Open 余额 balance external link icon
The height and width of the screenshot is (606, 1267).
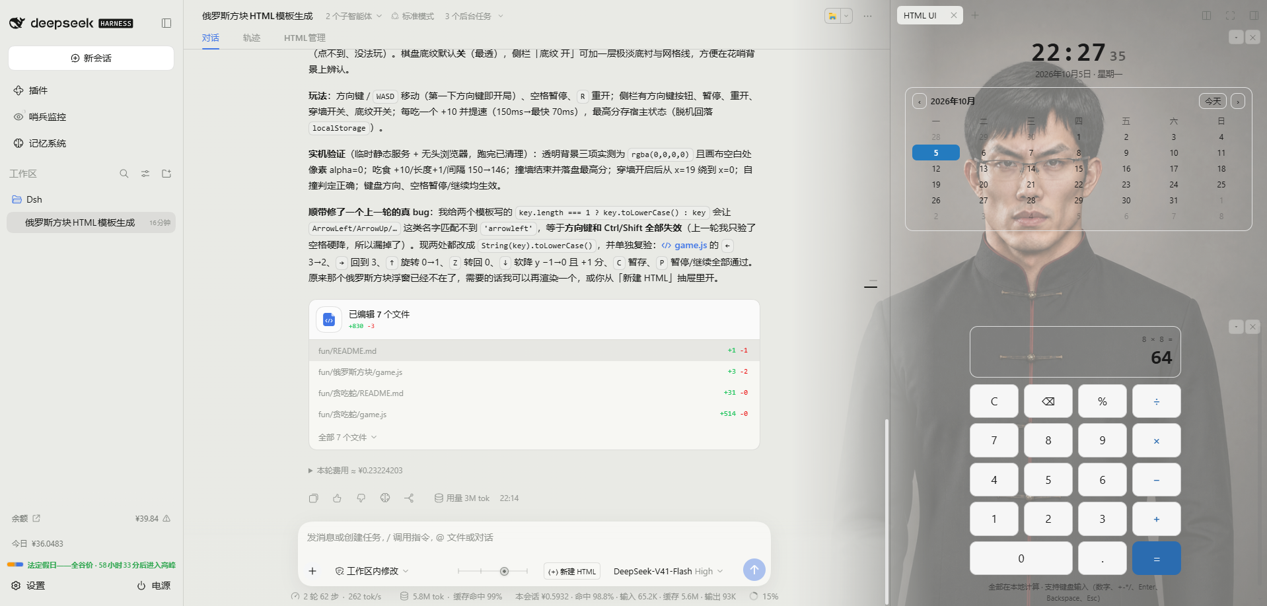[x=36, y=518]
